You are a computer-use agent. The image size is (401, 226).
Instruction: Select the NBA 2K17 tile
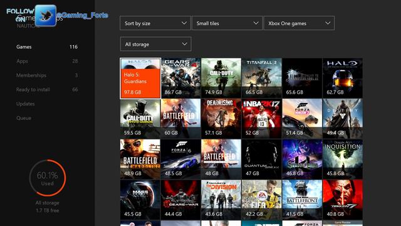(x=262, y=119)
